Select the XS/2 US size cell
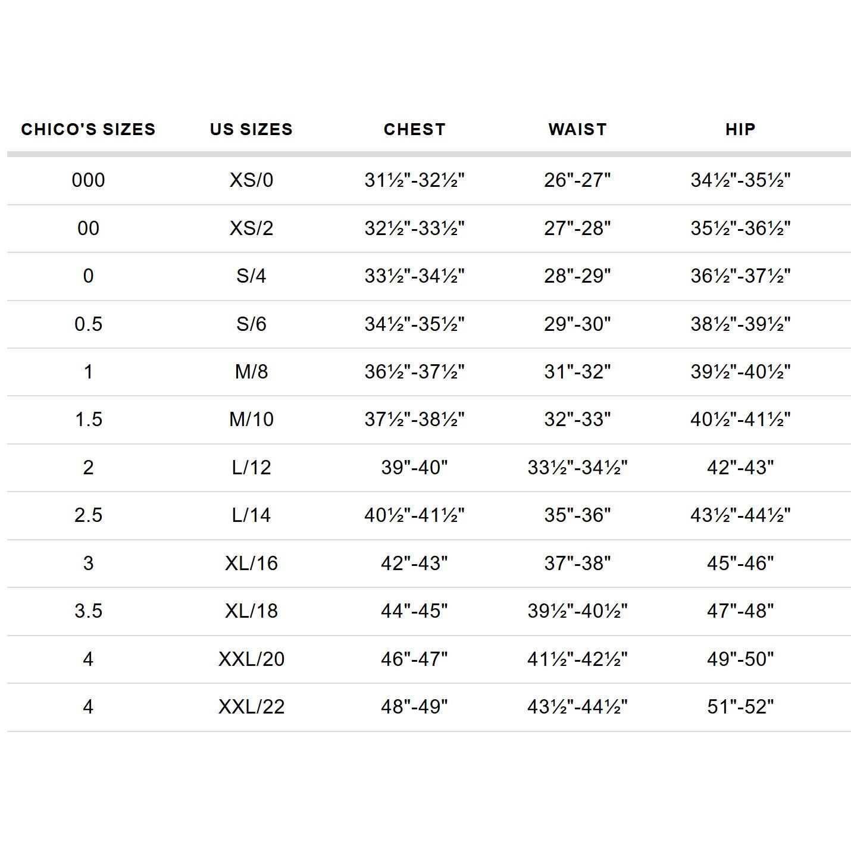Viewport: 851px width, 851px height. click(251, 228)
